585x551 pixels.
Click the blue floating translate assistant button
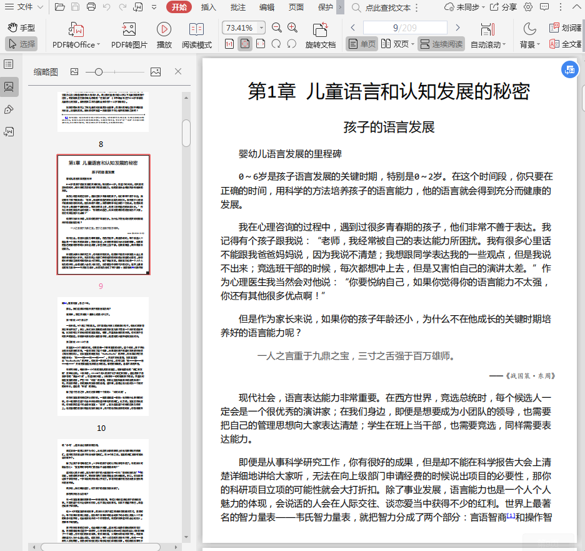coord(570,69)
